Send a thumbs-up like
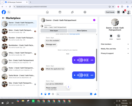Screen dimensions: 132x106 [95, 94]
